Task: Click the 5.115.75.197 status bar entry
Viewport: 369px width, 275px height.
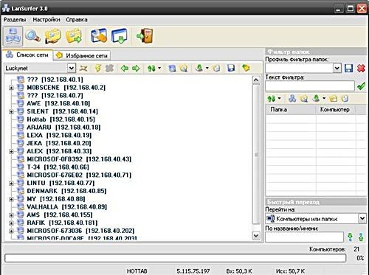Action: 193,271
